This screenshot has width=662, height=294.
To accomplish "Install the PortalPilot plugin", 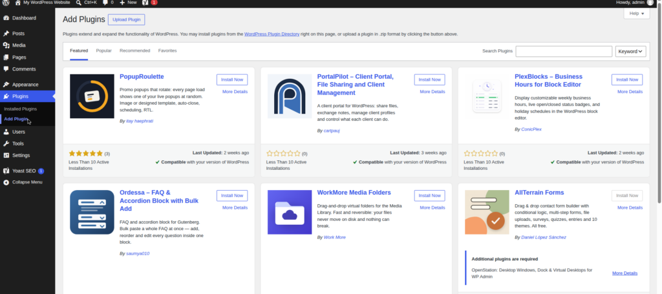I will pos(430,79).
